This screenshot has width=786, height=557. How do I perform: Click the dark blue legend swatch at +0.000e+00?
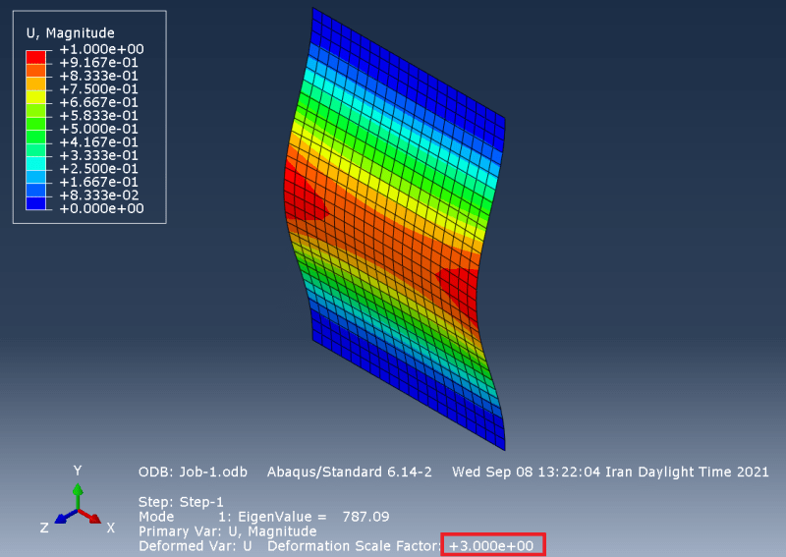[35, 203]
